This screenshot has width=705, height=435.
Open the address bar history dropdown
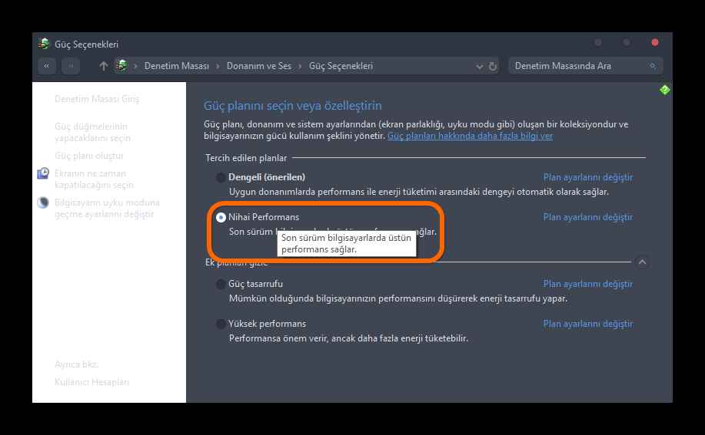[479, 67]
